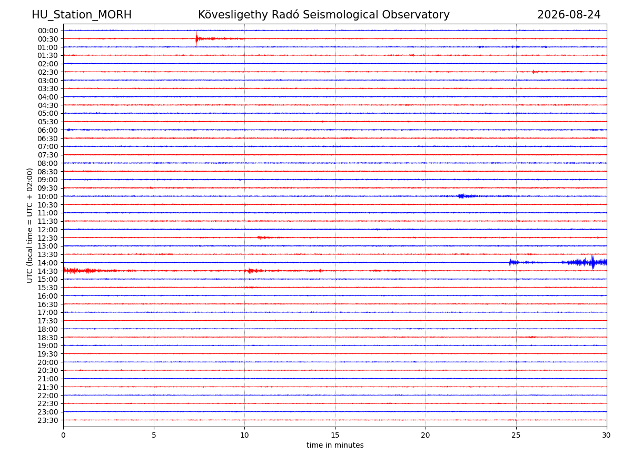Click the x-axis tick label 5
Viewport: 632px width, 474px height.
click(x=154, y=436)
